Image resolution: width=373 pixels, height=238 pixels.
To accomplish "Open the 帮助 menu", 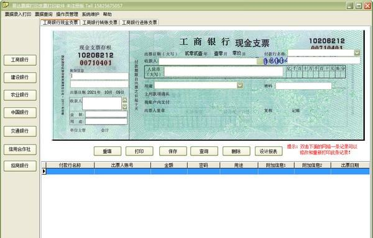I will pos(108,14).
